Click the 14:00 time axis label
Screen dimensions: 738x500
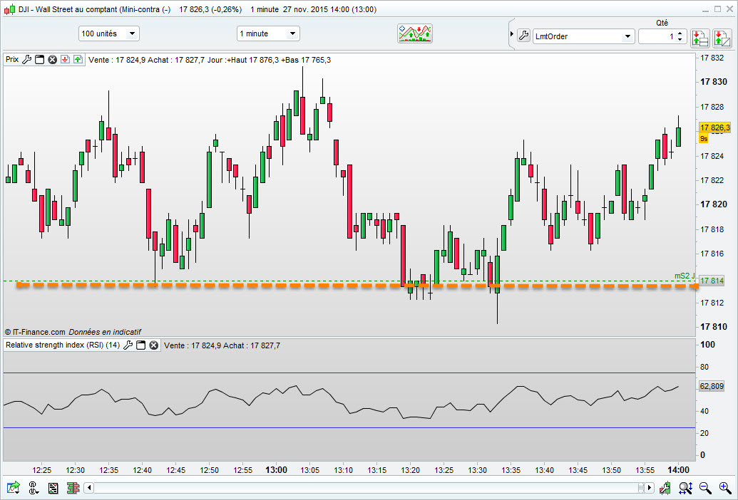[x=678, y=470]
